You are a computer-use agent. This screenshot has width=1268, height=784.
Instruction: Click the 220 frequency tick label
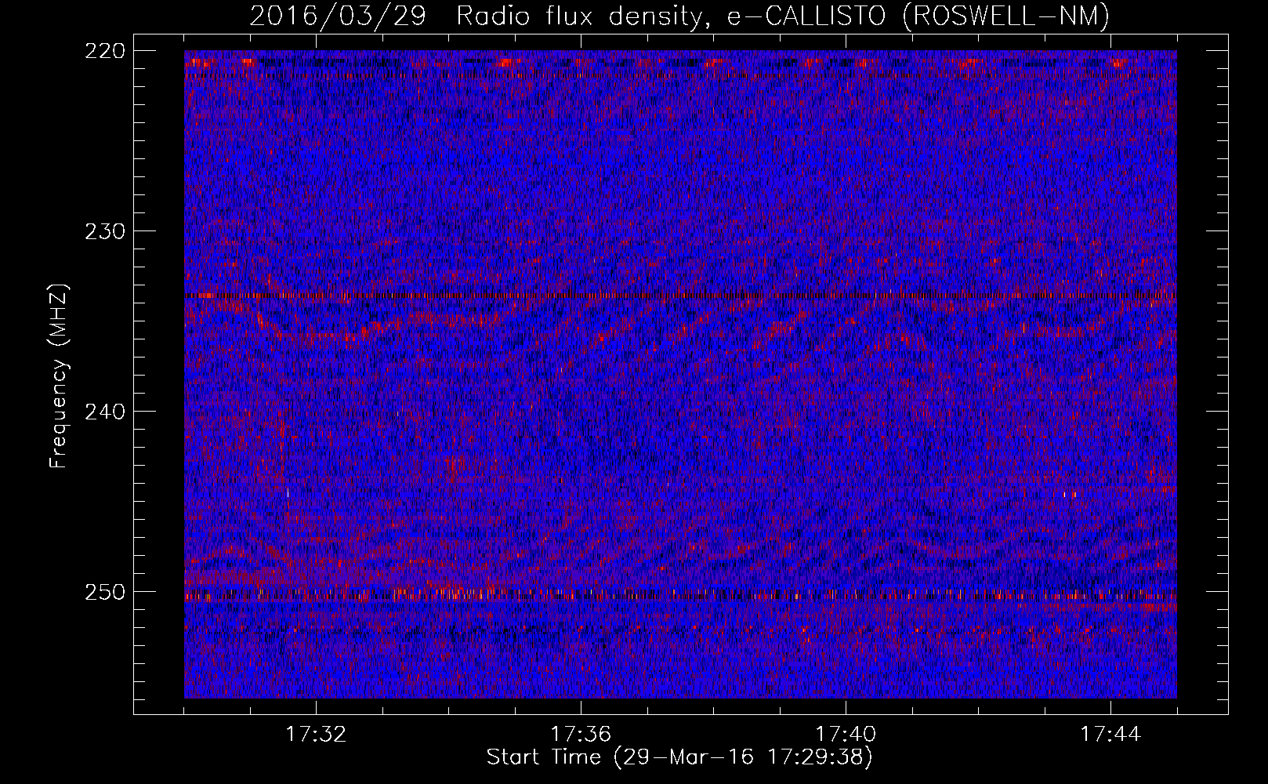point(104,51)
